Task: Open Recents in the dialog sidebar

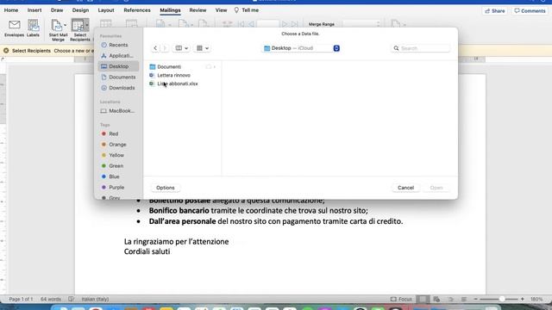Action: click(119, 45)
